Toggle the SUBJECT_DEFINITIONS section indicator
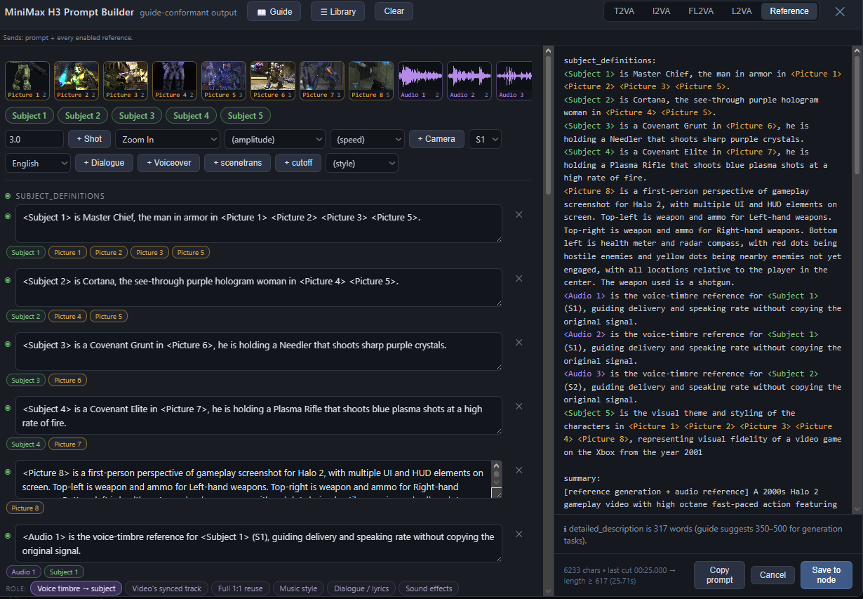The image size is (863, 599). [8, 196]
